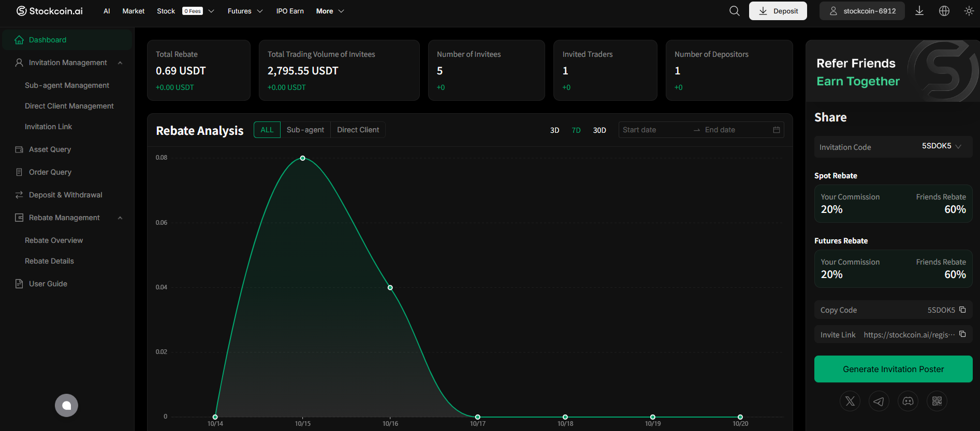Open the language globe icon
This screenshot has width=980, height=431.
tap(944, 11)
